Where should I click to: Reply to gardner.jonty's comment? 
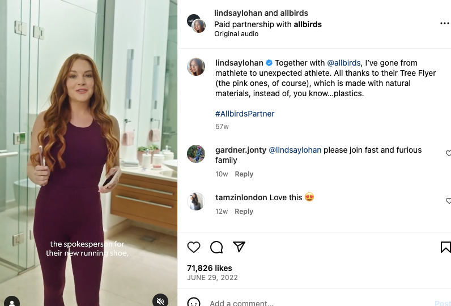pos(244,174)
